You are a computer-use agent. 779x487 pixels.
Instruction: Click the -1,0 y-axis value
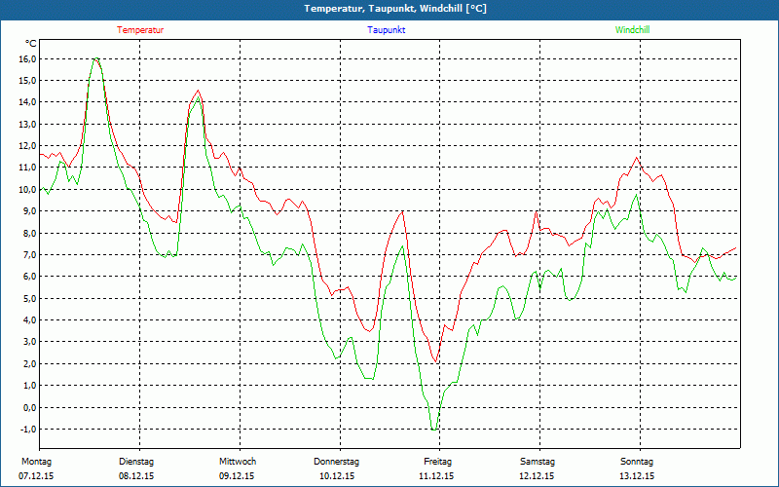pos(28,429)
